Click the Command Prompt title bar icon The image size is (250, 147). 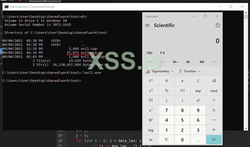(6, 7)
